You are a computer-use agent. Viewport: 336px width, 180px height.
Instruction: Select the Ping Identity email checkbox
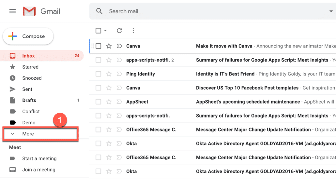click(99, 74)
